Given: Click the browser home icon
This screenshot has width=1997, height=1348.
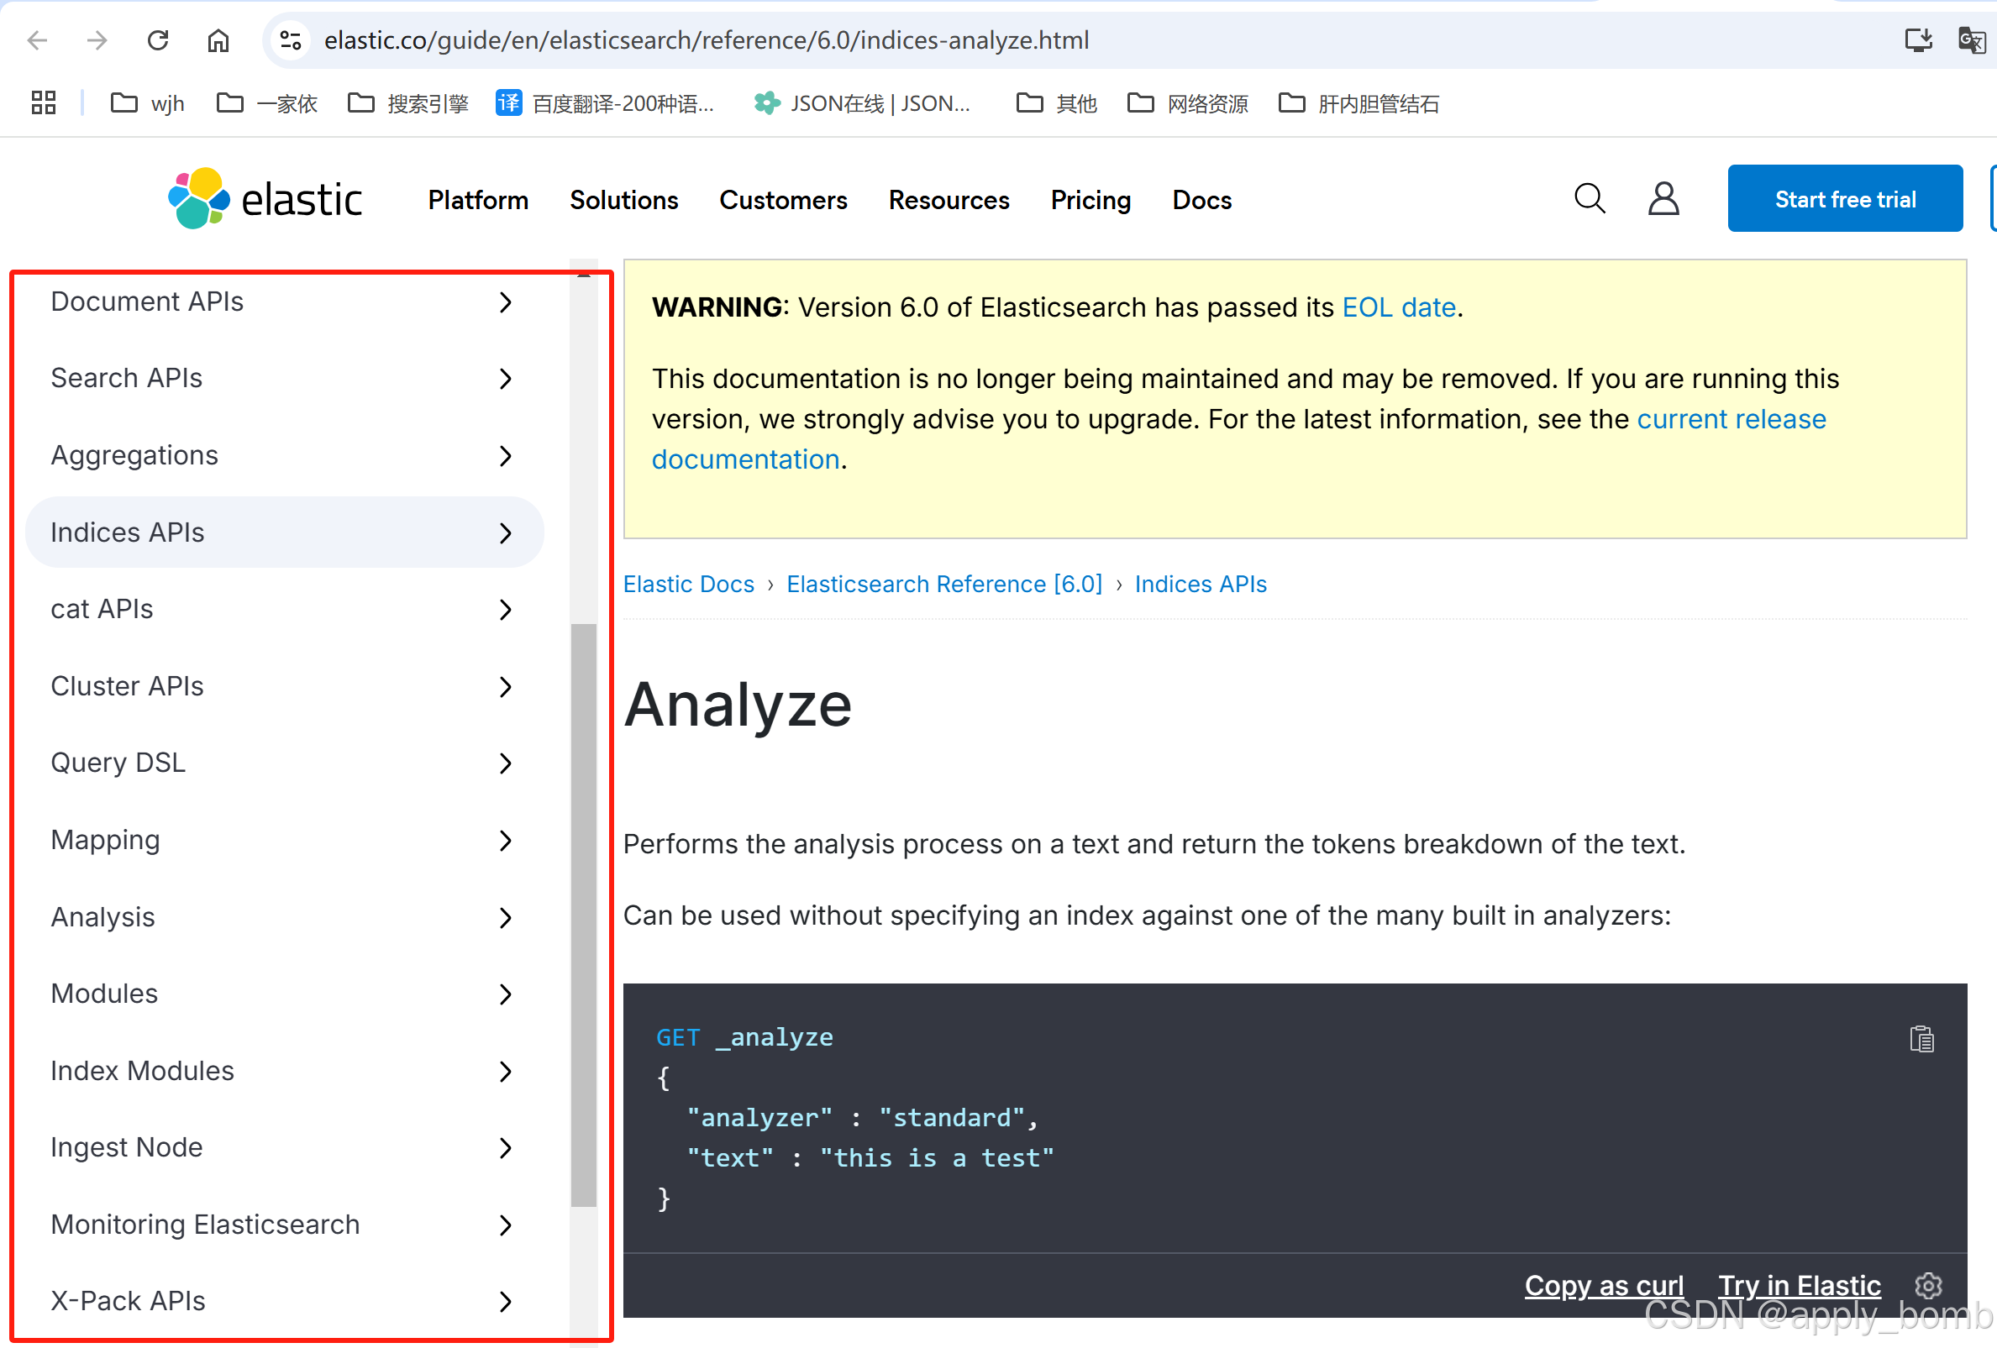Looking at the screenshot, I should (218, 39).
